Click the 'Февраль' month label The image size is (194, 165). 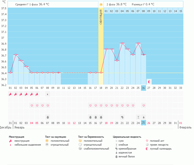tap(186, 127)
